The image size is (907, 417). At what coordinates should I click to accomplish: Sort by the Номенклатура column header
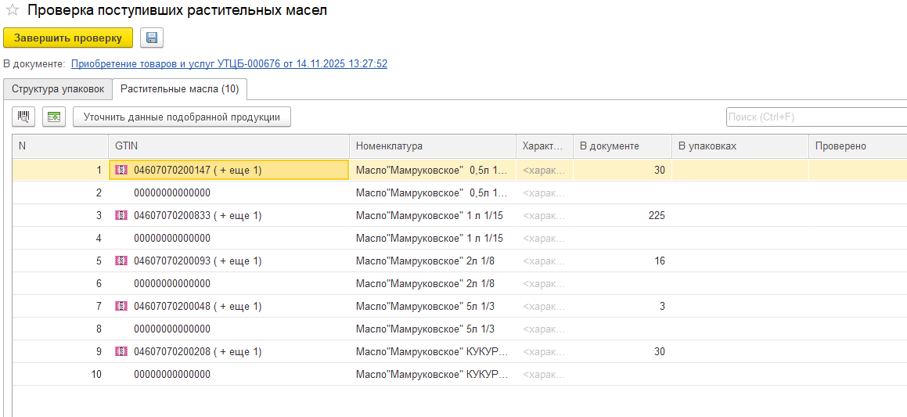click(389, 146)
